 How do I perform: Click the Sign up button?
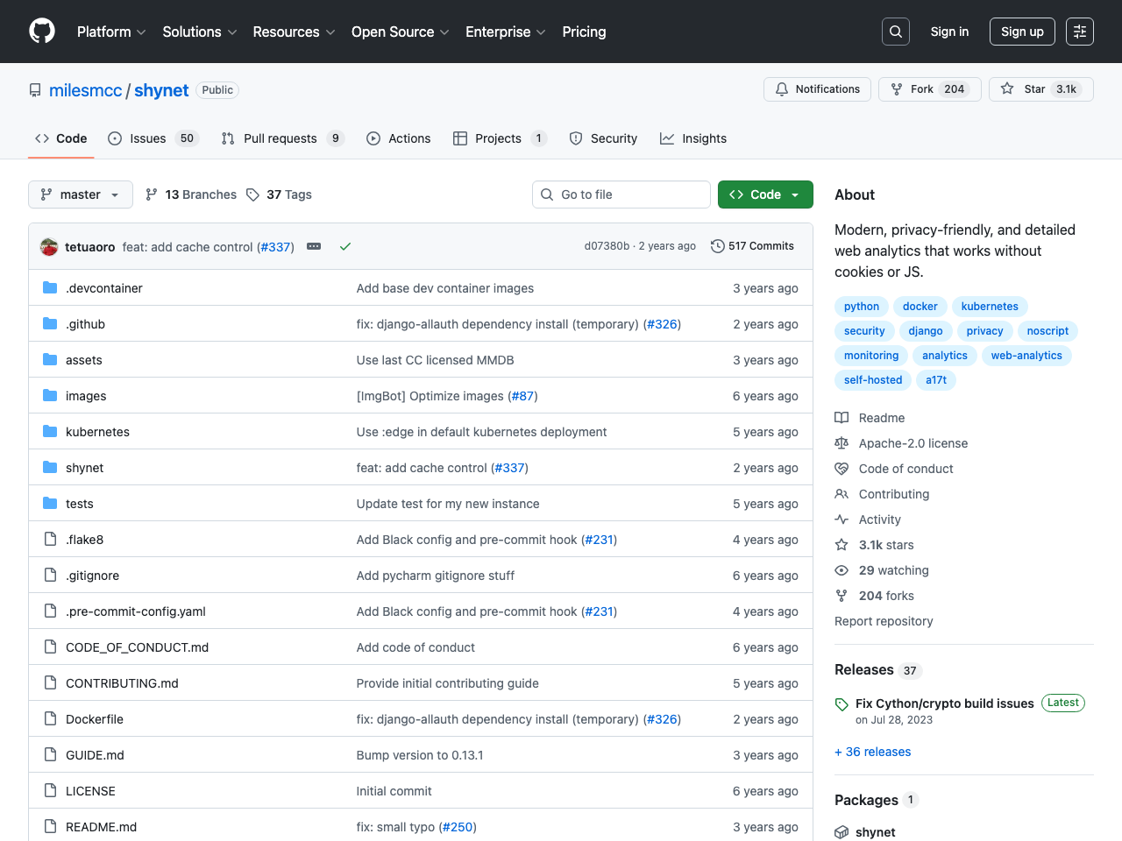click(1022, 31)
